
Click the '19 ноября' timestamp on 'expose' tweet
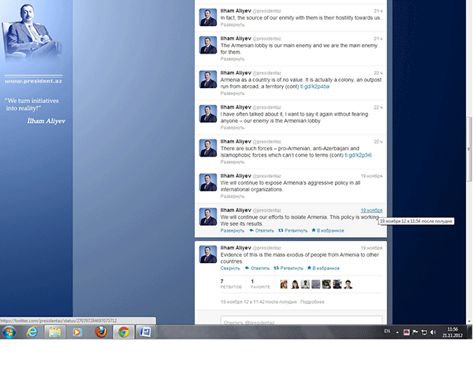click(x=371, y=176)
